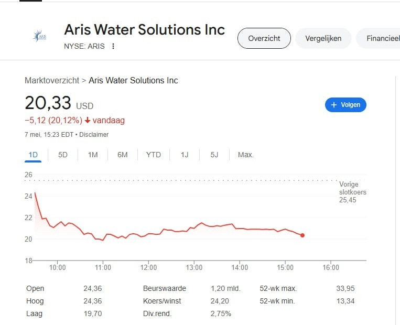400x325 pixels.
Task: Click the NYSE: ARIS ticker text
Action: (84, 46)
